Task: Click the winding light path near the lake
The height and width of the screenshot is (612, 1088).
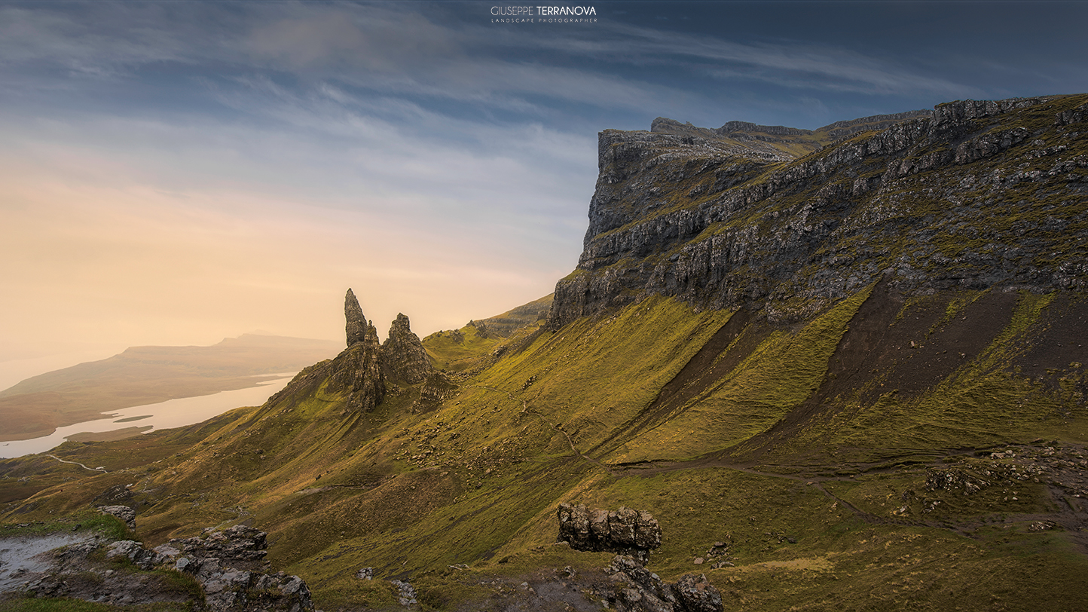Action: pyautogui.click(x=75, y=464)
